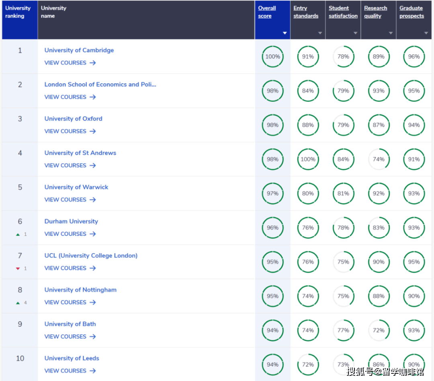Open University of Warwick link

coord(76,187)
